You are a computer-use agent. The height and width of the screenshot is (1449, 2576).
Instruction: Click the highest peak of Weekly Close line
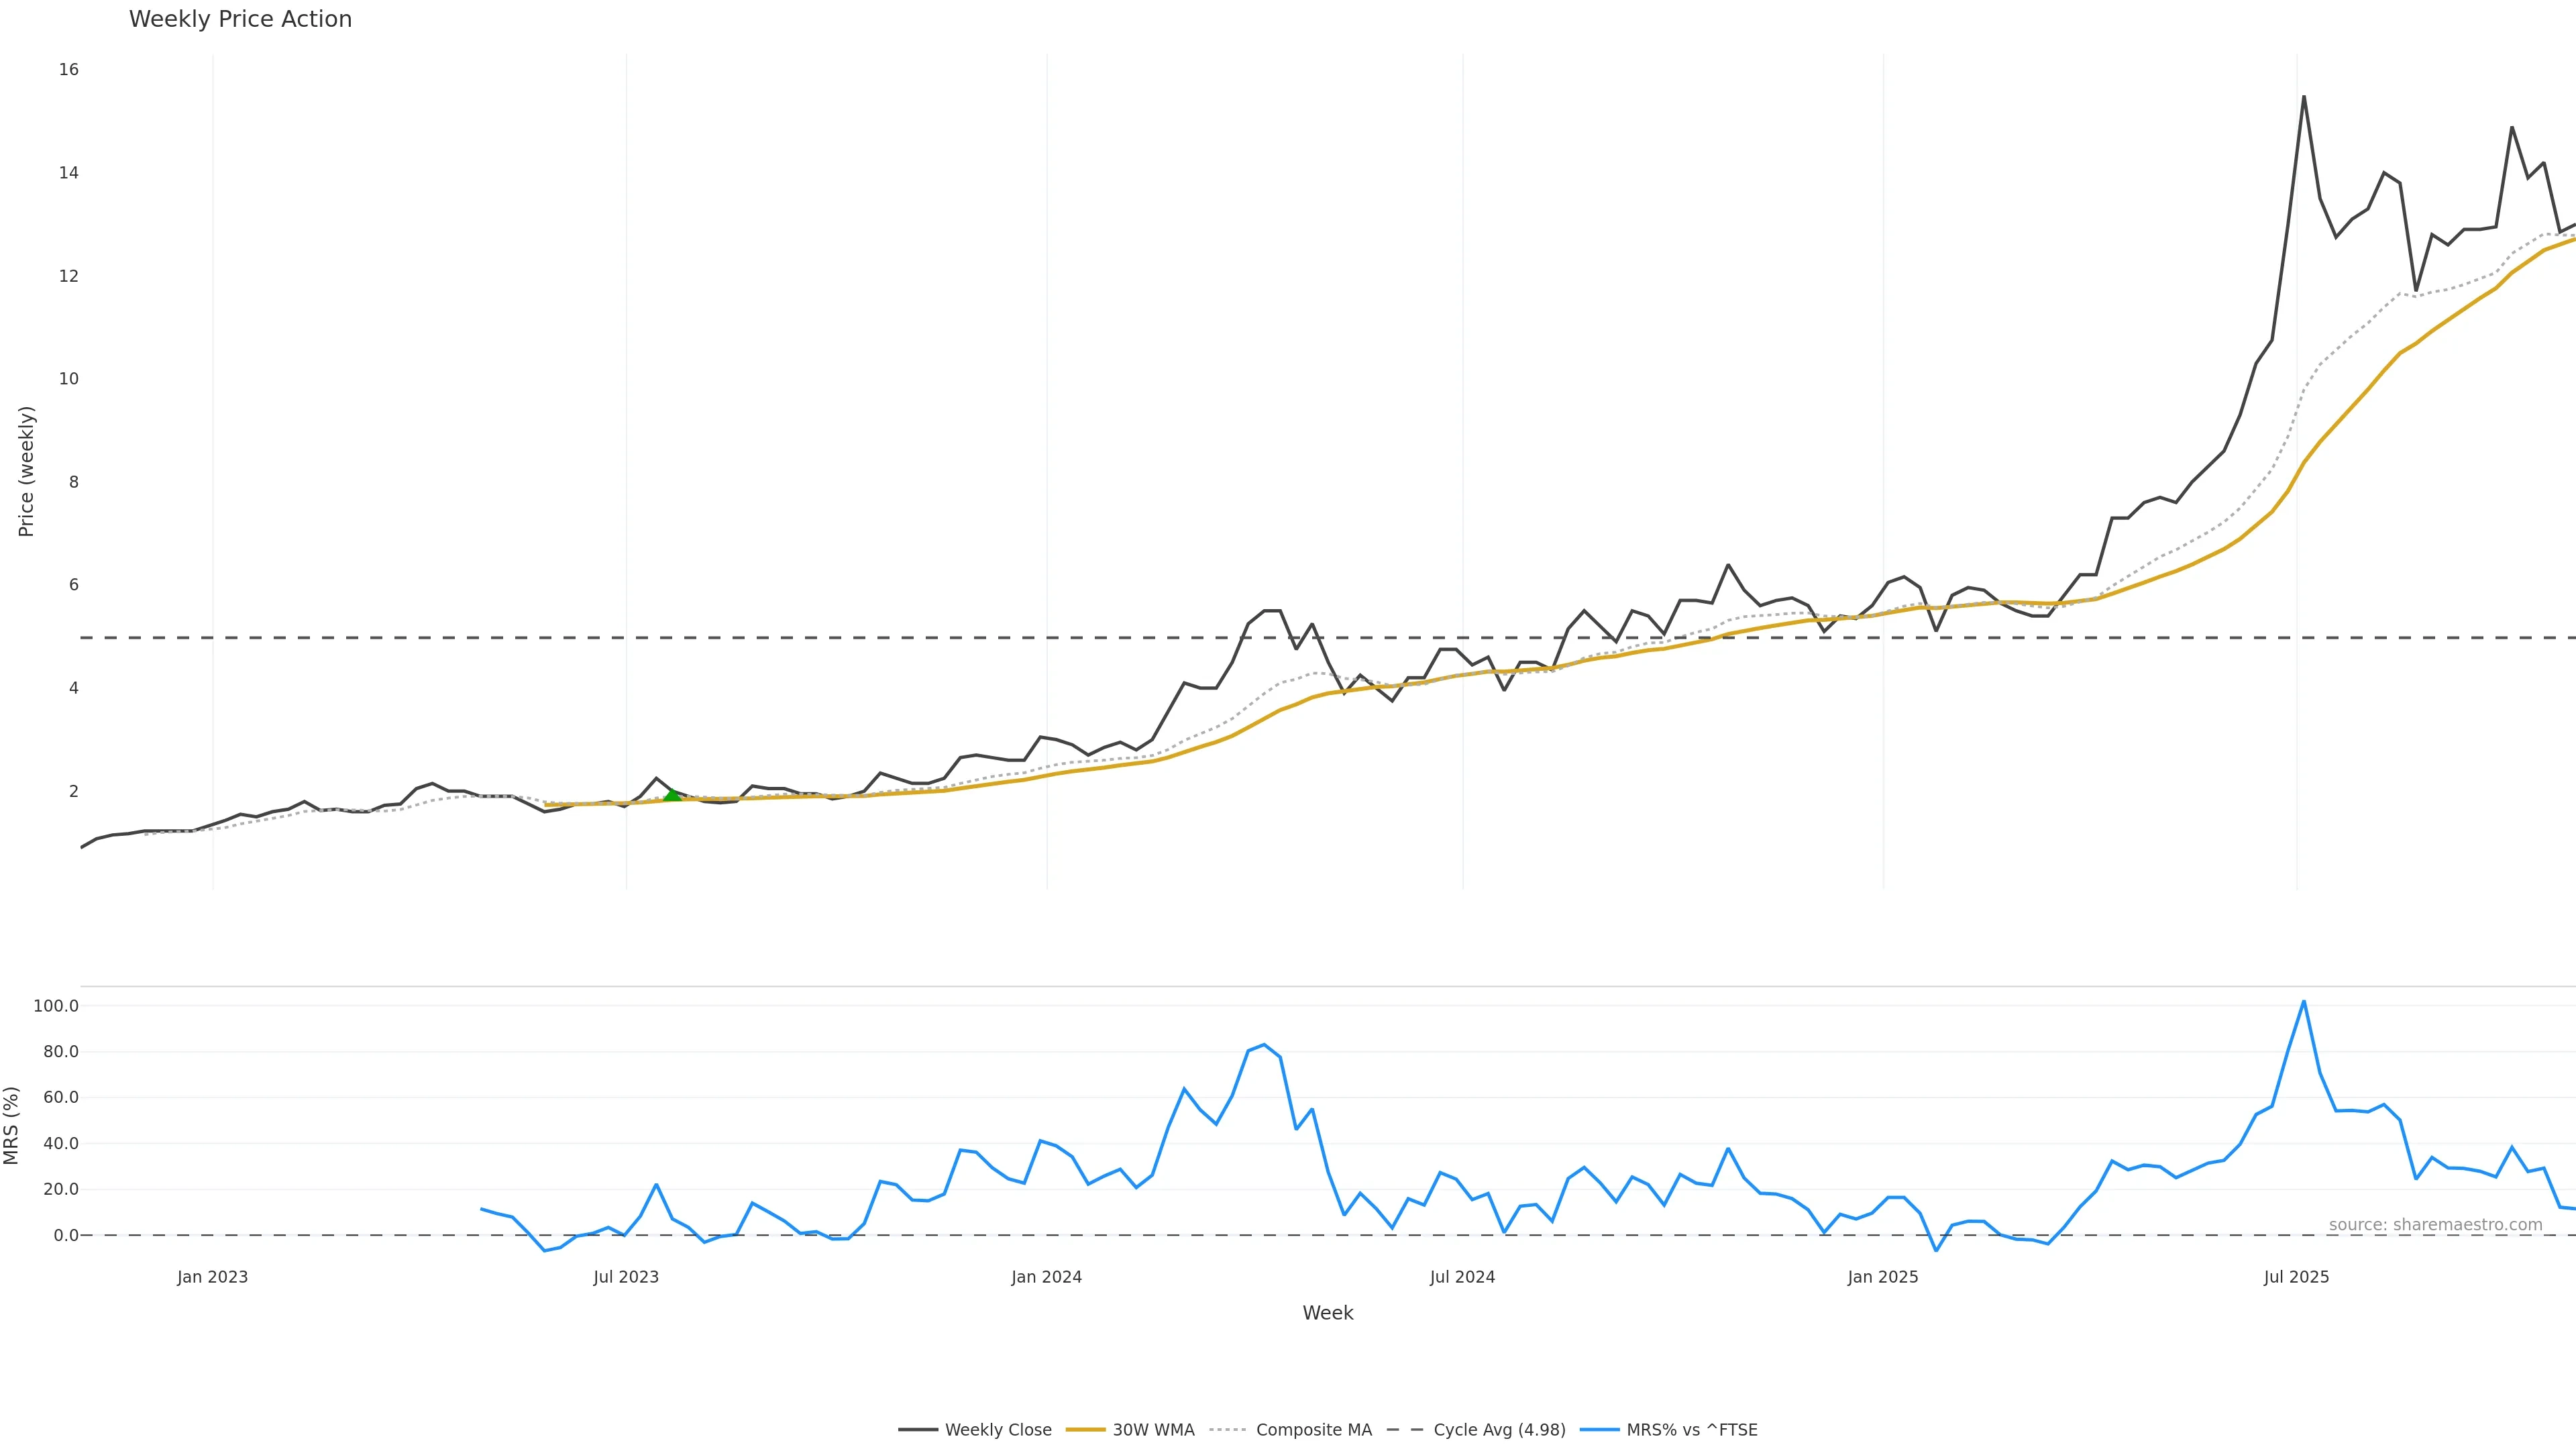tap(2304, 97)
